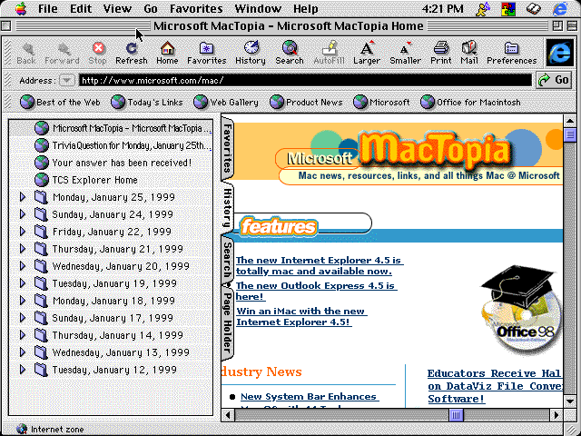This screenshot has height=436, width=581.
Task: Open the Microsoft favorites bar link
Action: [x=381, y=102]
